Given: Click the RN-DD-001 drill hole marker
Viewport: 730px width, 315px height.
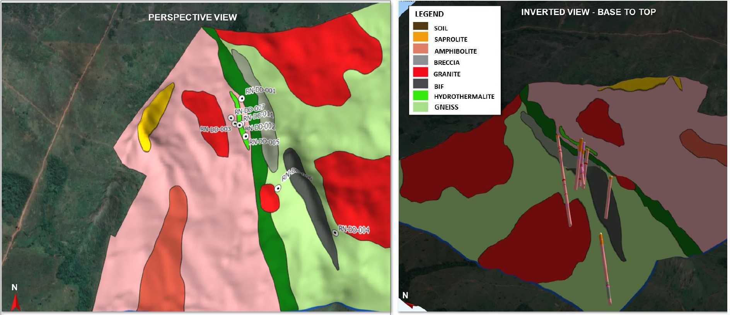Looking at the screenshot, I should pyautogui.click(x=242, y=98).
